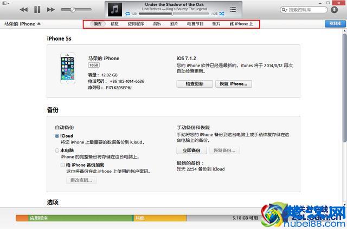Screen dimensions: 347x229
Task: Skip back with the rewind button
Action: (x=24, y=10)
